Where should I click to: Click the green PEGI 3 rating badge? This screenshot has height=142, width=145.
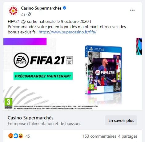coord(8,103)
